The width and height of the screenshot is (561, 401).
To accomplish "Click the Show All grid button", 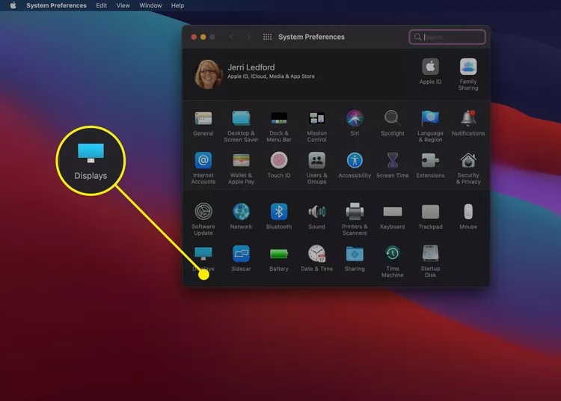I will (267, 37).
